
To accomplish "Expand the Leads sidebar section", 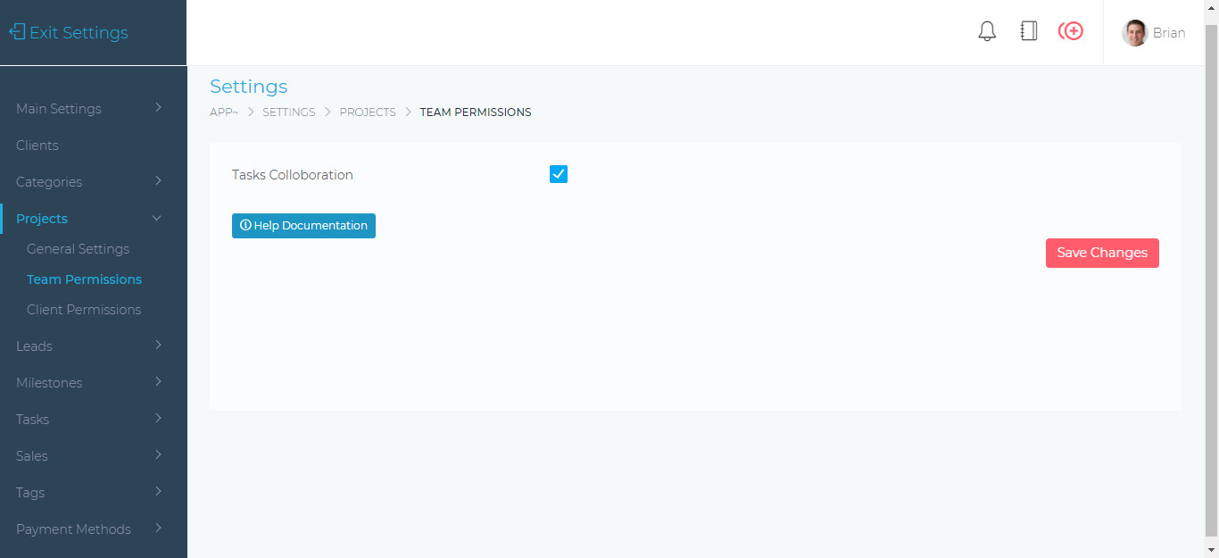I will tap(34, 346).
